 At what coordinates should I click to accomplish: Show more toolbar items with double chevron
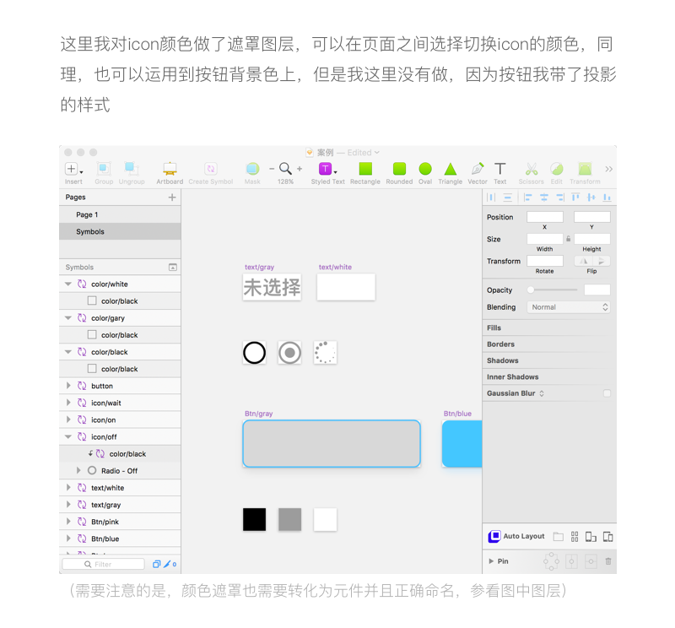coord(608,169)
